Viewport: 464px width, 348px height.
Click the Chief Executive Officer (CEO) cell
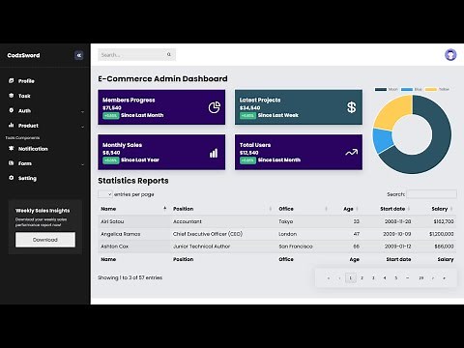tap(208, 234)
